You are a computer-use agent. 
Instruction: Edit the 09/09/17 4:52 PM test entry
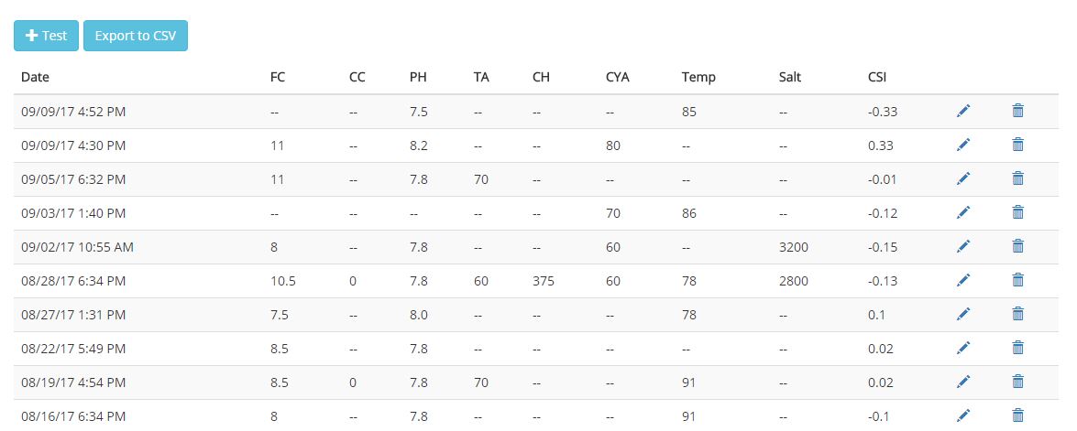pos(963,111)
